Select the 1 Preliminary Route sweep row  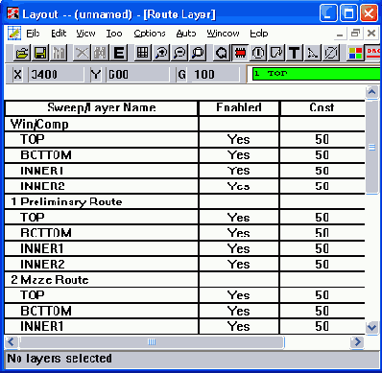click(102, 201)
